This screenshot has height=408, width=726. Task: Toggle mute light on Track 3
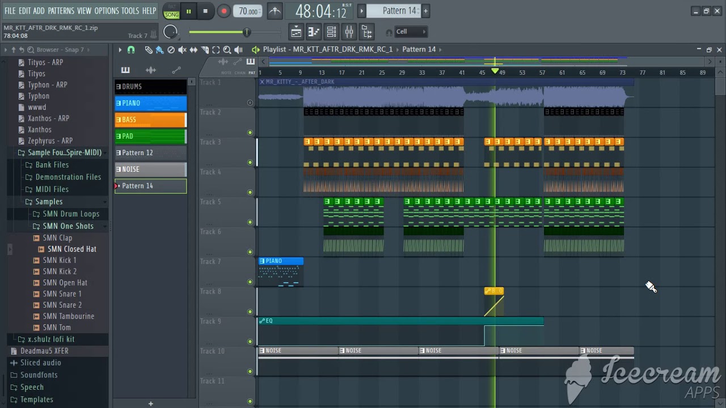tap(250, 163)
